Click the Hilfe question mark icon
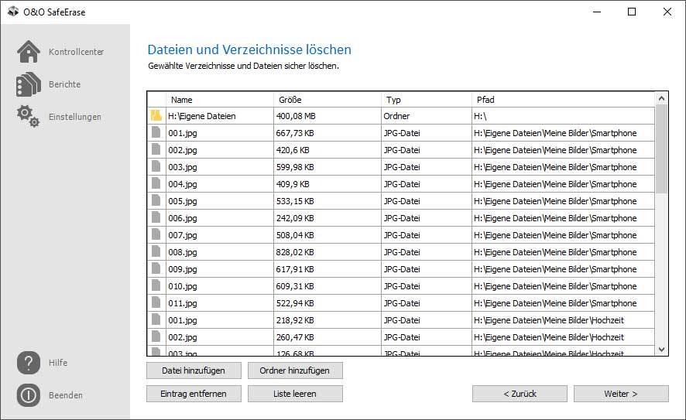The image size is (686, 420). tap(29, 363)
